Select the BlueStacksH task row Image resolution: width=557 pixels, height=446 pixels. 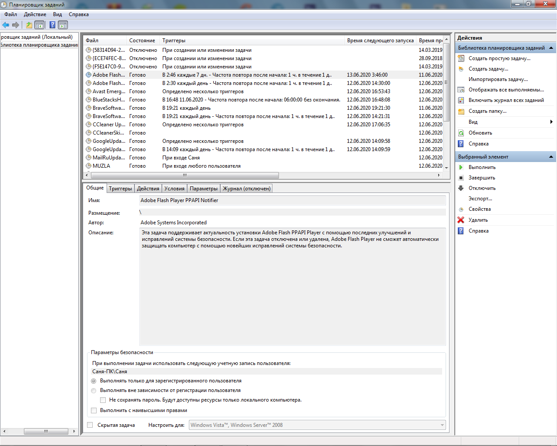coord(108,100)
